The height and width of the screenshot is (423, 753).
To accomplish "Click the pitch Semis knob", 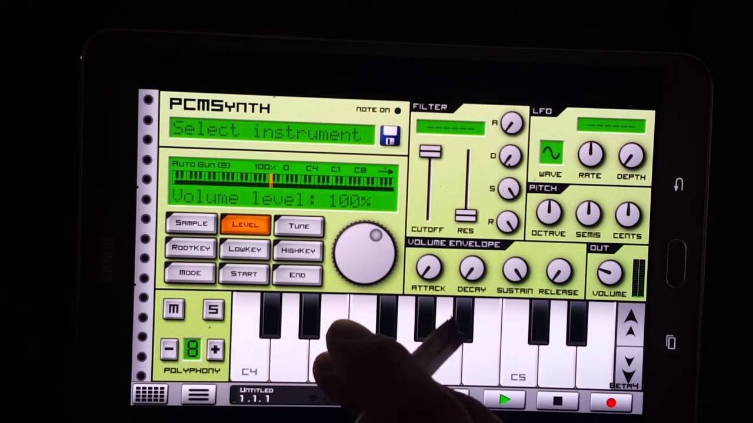I will pos(588,214).
